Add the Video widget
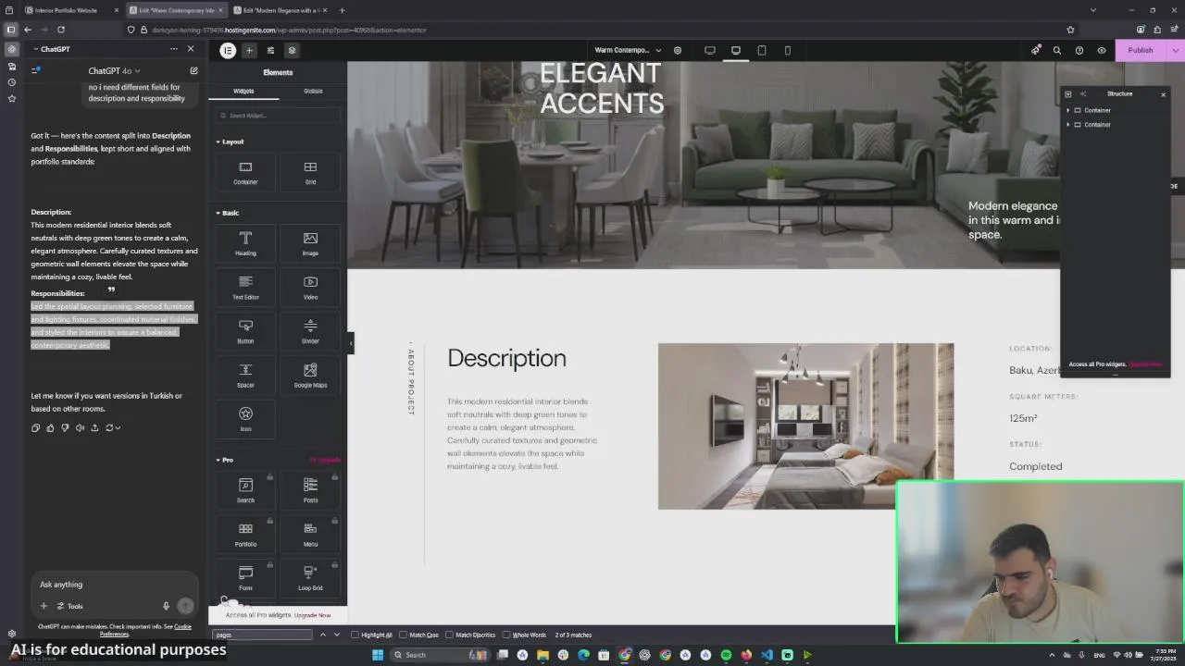 (x=310, y=288)
